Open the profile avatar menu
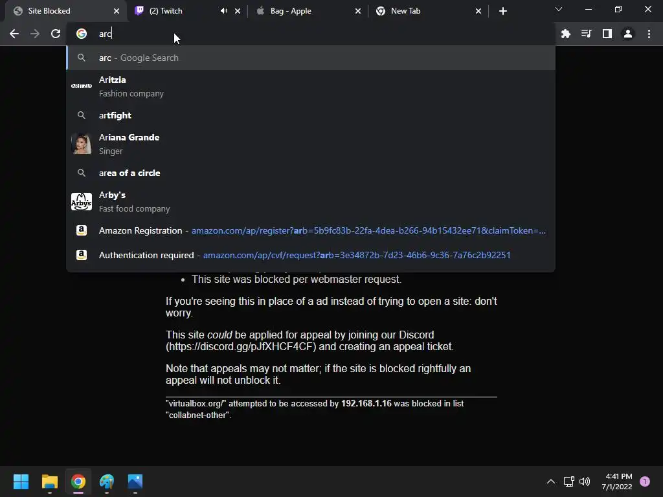 coord(628,34)
